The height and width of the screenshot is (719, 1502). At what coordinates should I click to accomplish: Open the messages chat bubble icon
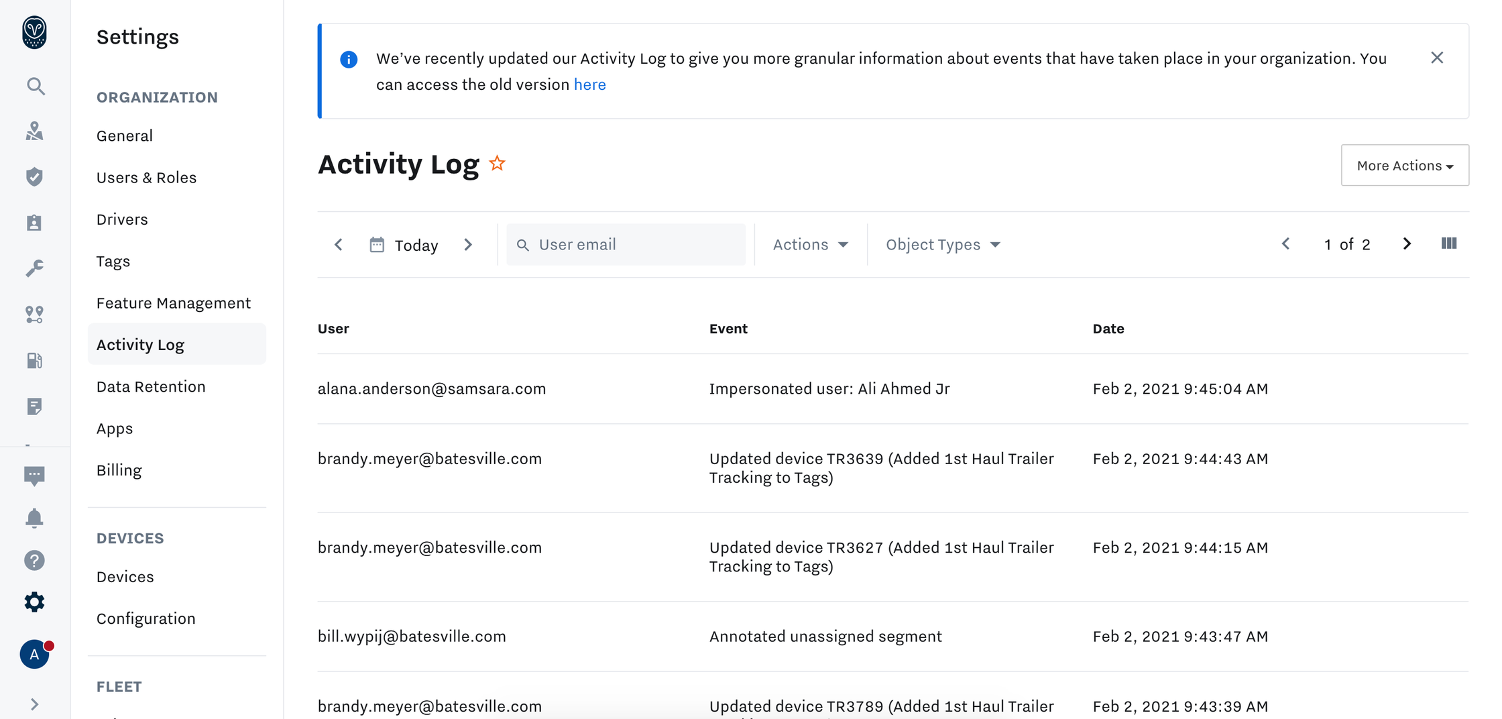34,476
